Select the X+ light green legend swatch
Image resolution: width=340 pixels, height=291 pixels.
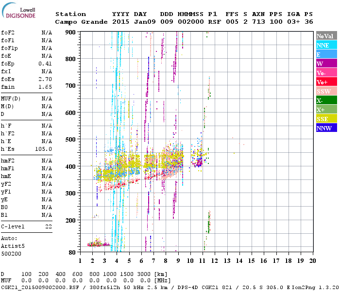point(326,109)
